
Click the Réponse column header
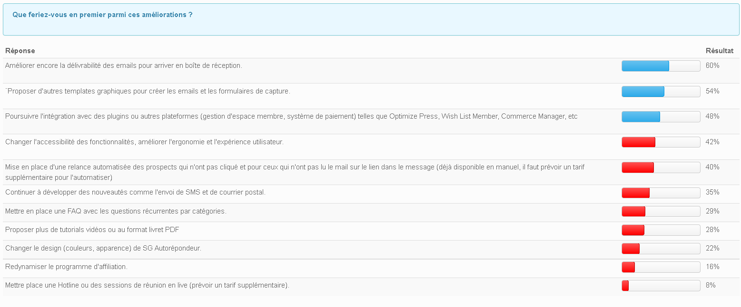tap(20, 51)
